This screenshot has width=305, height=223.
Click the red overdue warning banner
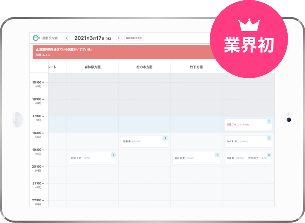(124, 52)
